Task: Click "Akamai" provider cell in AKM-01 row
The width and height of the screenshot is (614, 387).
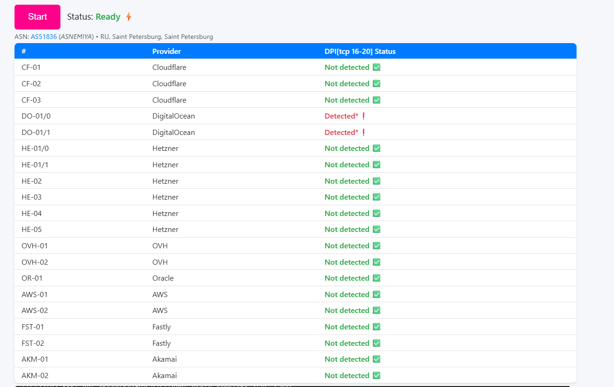Action: 165,359
